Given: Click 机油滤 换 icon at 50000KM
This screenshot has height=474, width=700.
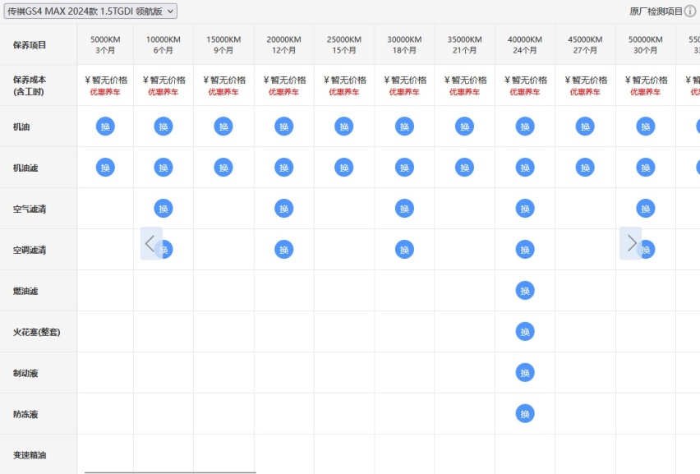Looking at the screenshot, I should tap(646, 168).
